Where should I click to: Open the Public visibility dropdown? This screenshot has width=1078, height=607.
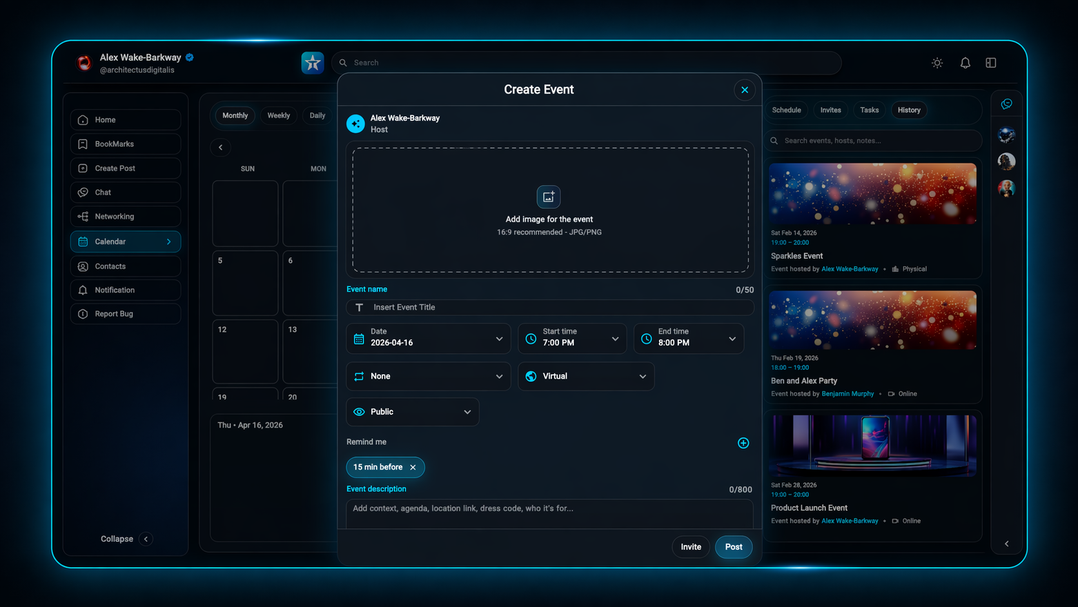pos(413,412)
